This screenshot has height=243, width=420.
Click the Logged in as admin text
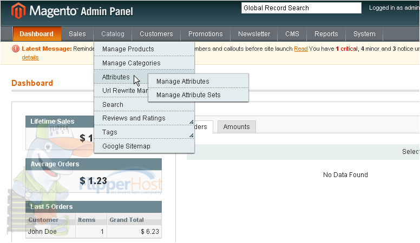pos(394,8)
